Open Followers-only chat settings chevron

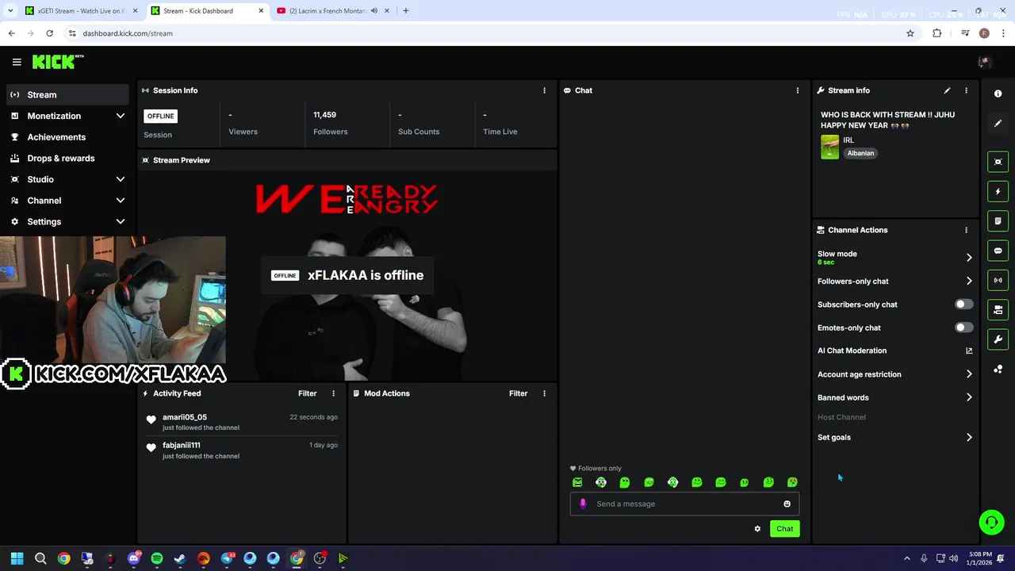pyautogui.click(x=969, y=281)
